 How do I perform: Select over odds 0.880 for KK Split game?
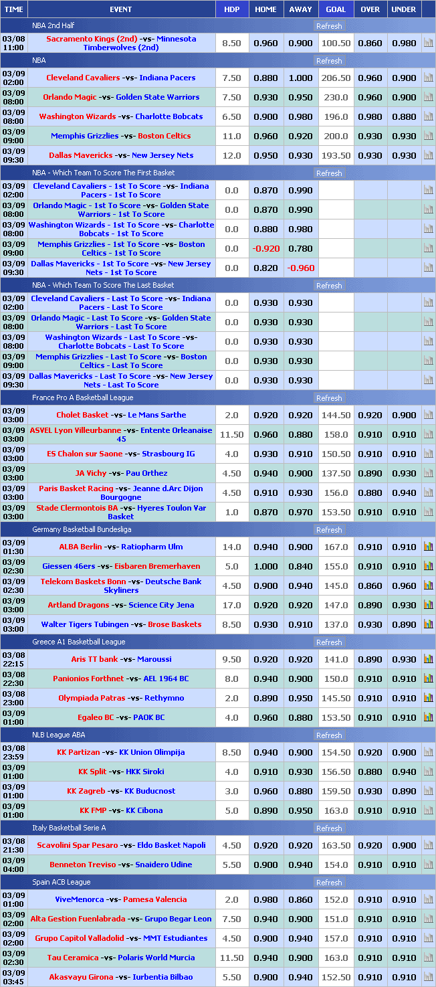pyautogui.click(x=370, y=772)
